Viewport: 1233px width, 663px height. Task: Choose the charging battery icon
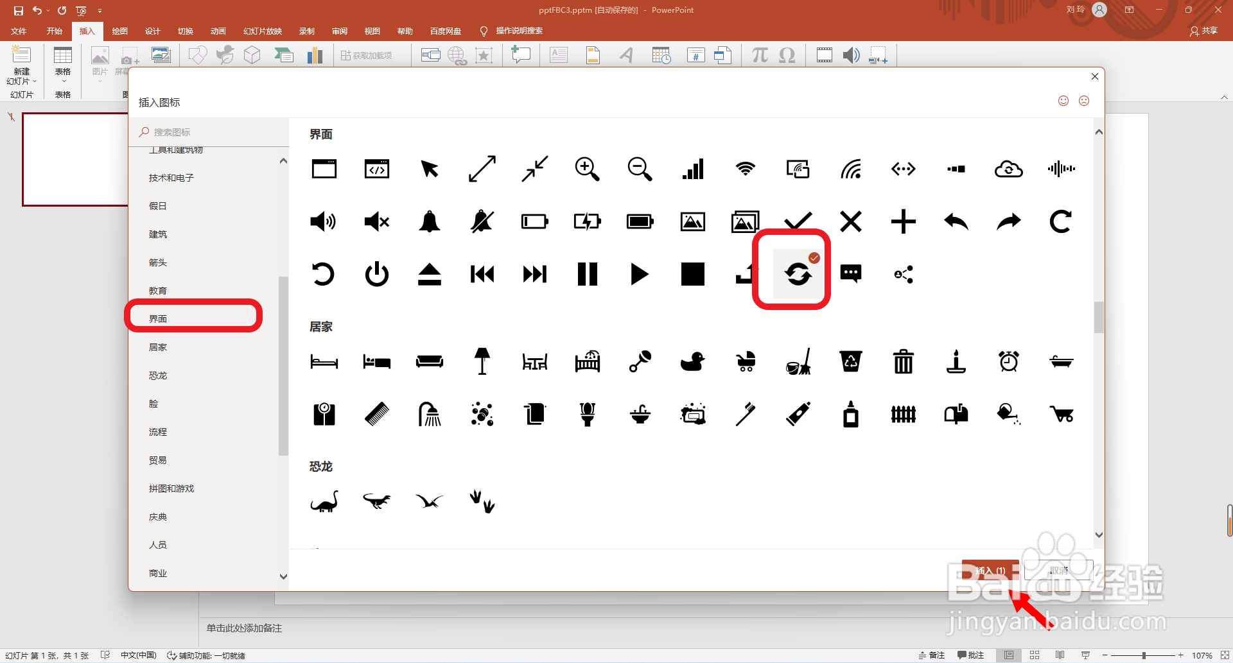click(587, 221)
